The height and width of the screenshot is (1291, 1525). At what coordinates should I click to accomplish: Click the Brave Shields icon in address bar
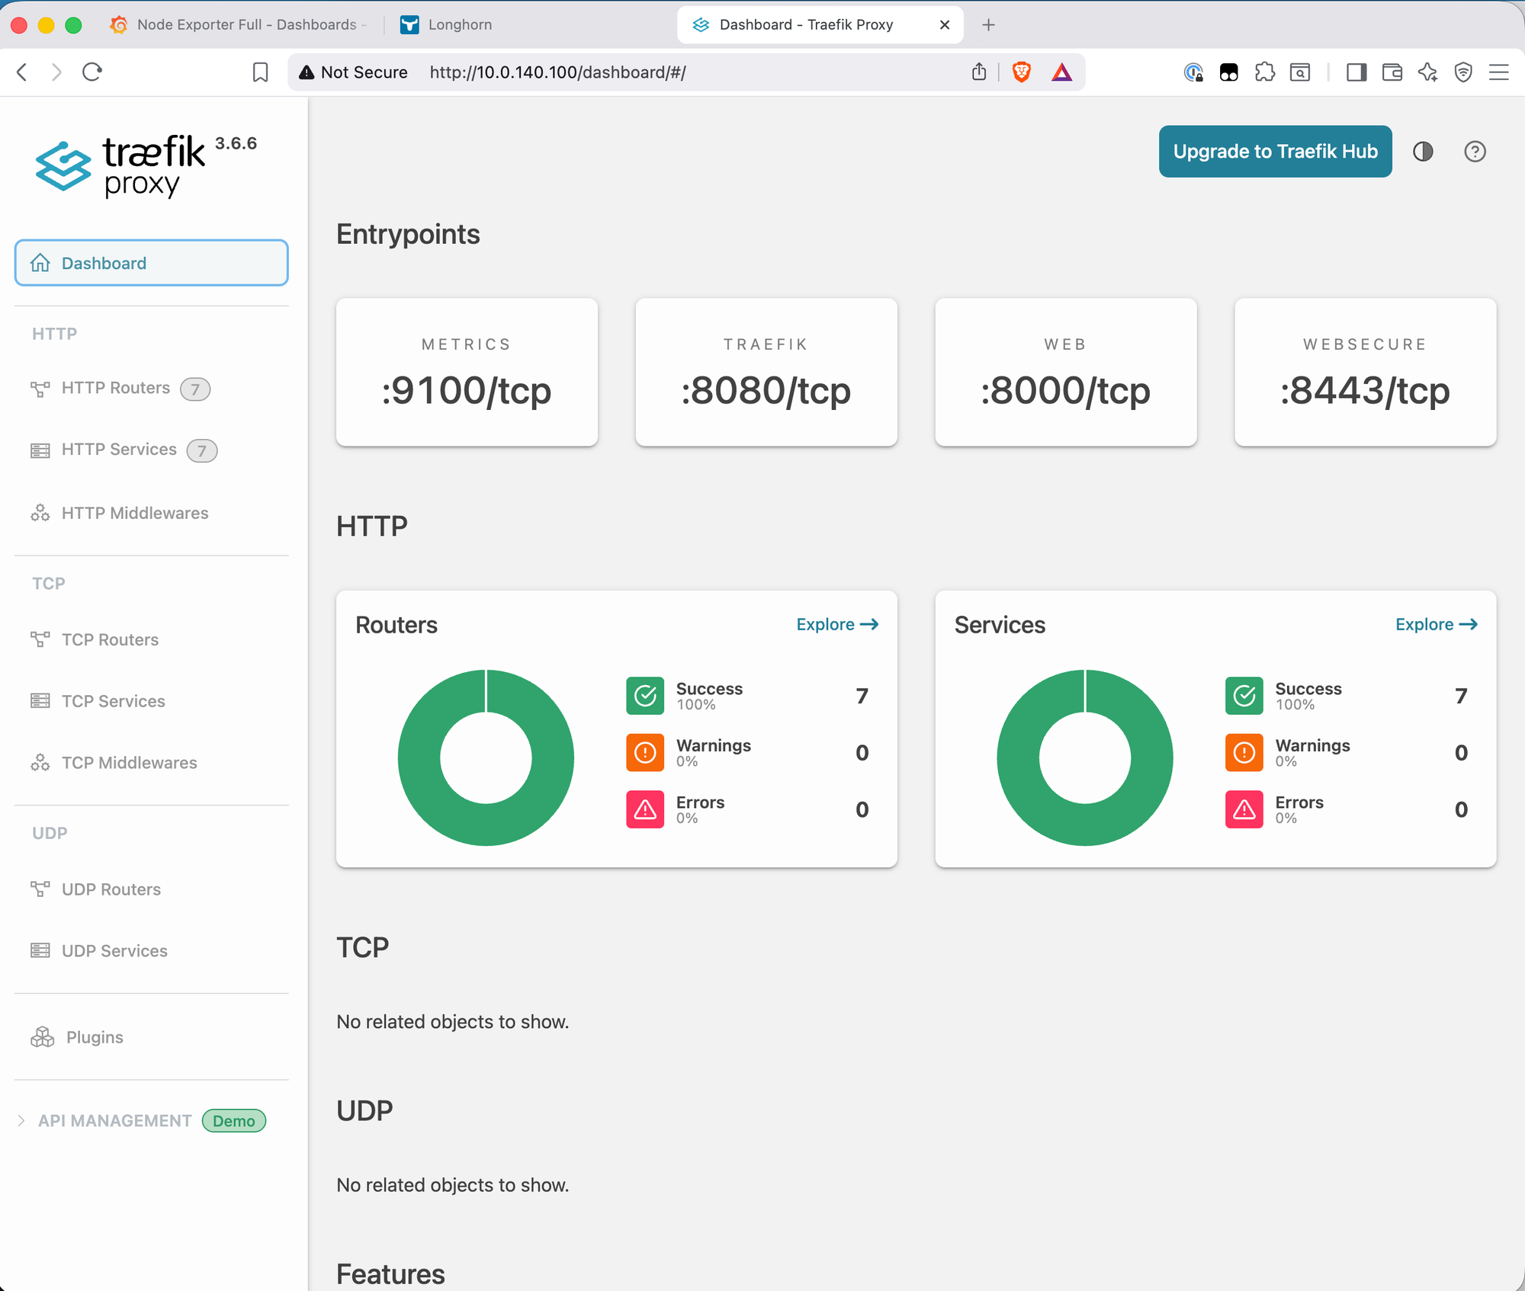click(x=1021, y=72)
